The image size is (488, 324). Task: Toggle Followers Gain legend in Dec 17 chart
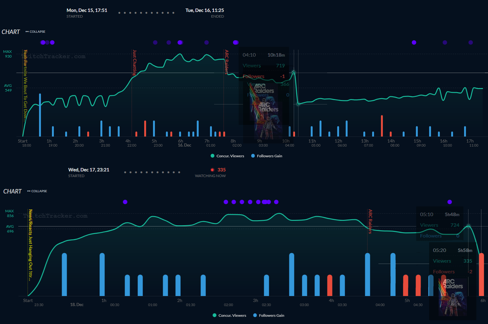point(269,316)
